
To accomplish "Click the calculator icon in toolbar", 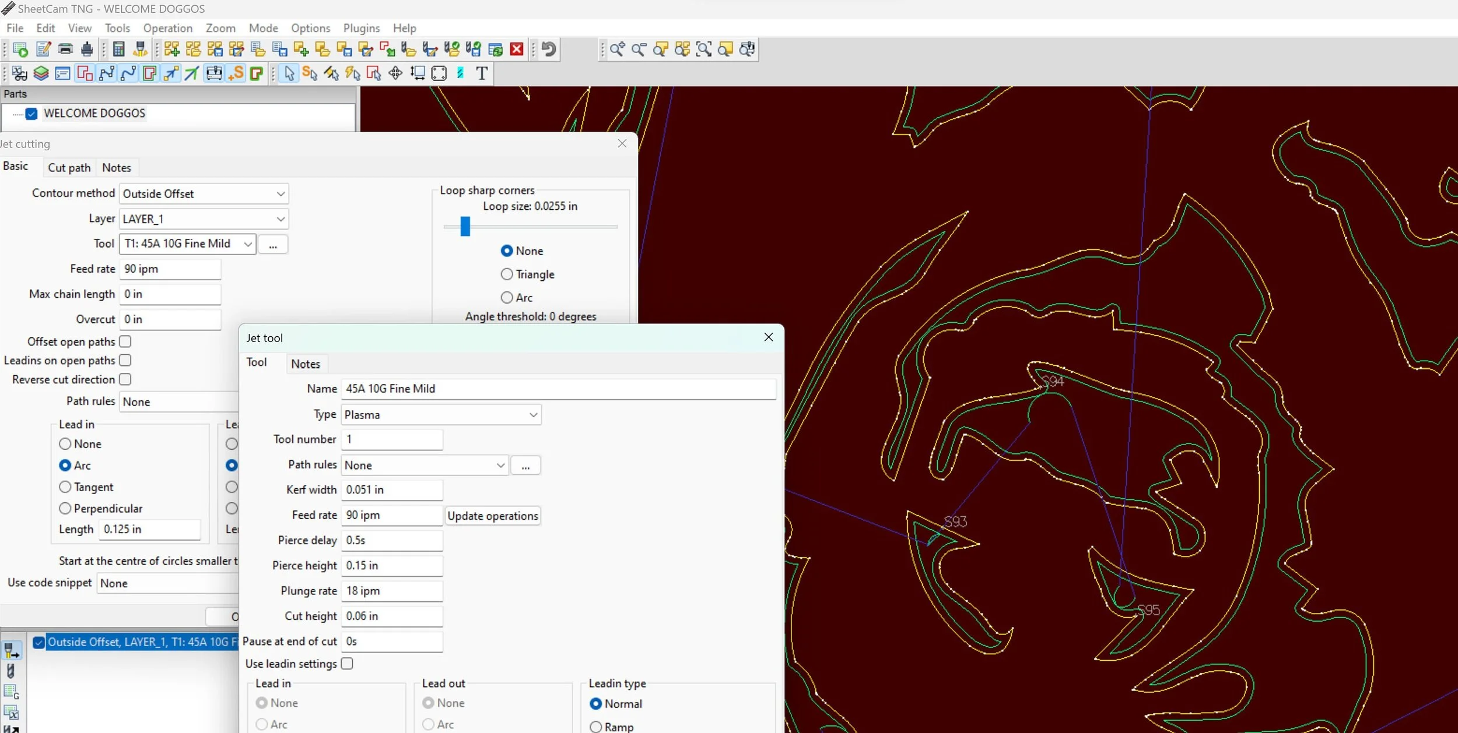I will 118,50.
